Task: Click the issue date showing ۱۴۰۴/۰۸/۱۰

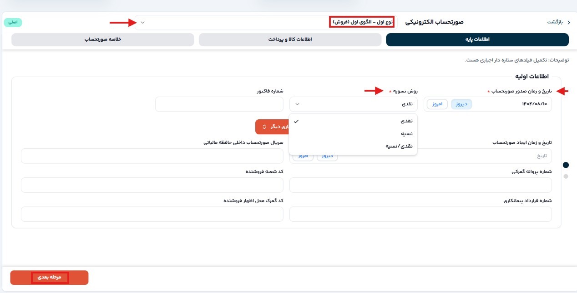Action: [x=534, y=104]
